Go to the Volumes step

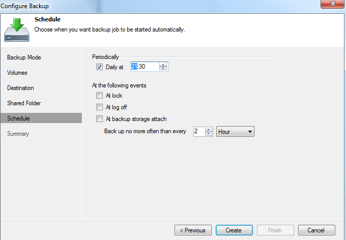(x=17, y=73)
